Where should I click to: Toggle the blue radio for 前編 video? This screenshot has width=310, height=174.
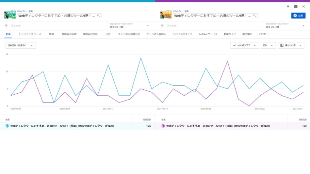point(7,126)
